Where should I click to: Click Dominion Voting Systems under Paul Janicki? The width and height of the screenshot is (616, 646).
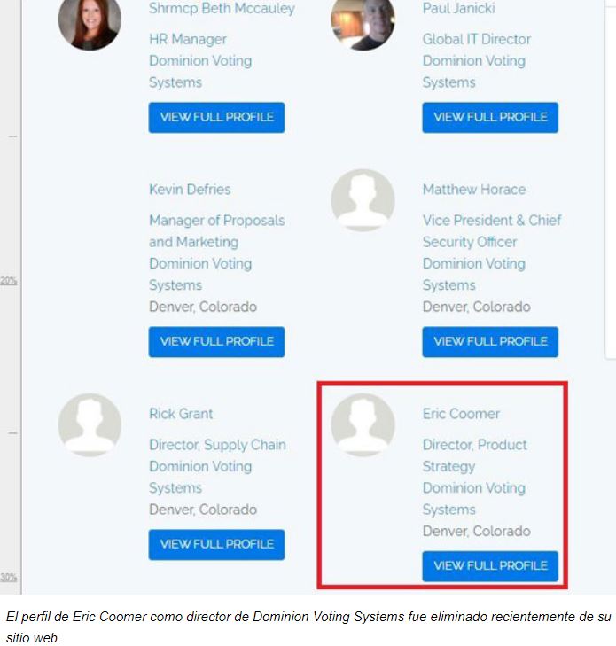(x=474, y=72)
